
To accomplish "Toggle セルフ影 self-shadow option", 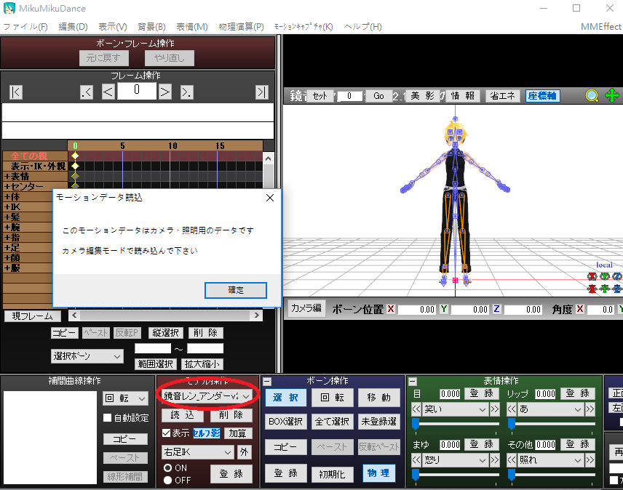I will (x=207, y=433).
